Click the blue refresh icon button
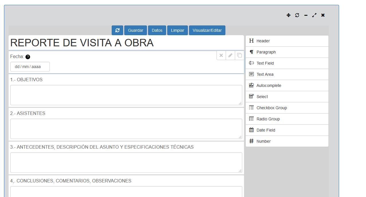The image size is (366, 197). point(117,30)
